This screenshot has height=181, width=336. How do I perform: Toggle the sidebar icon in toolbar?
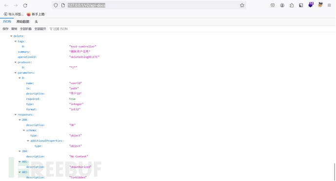301,5
